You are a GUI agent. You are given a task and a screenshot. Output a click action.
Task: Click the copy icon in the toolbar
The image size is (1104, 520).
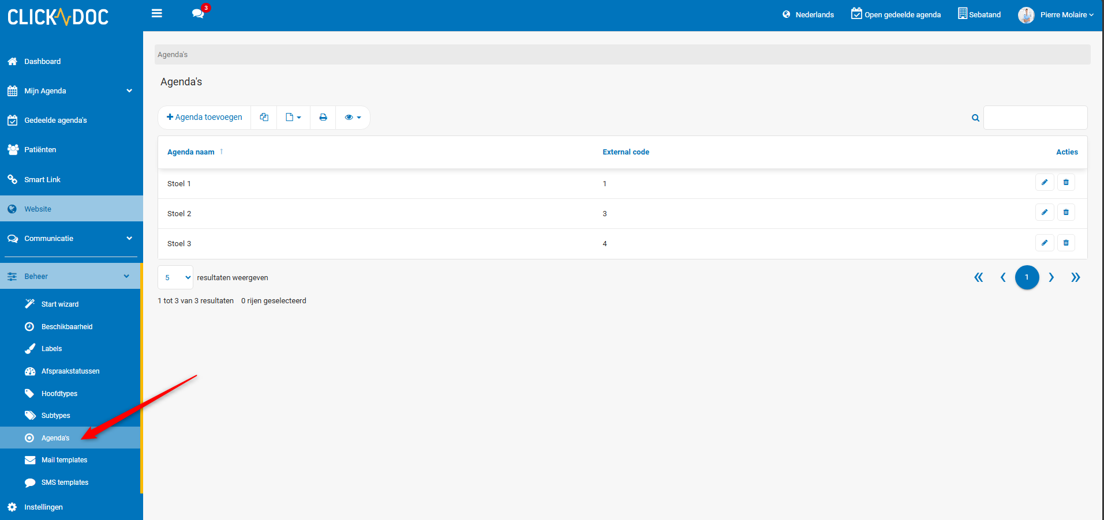pos(264,117)
